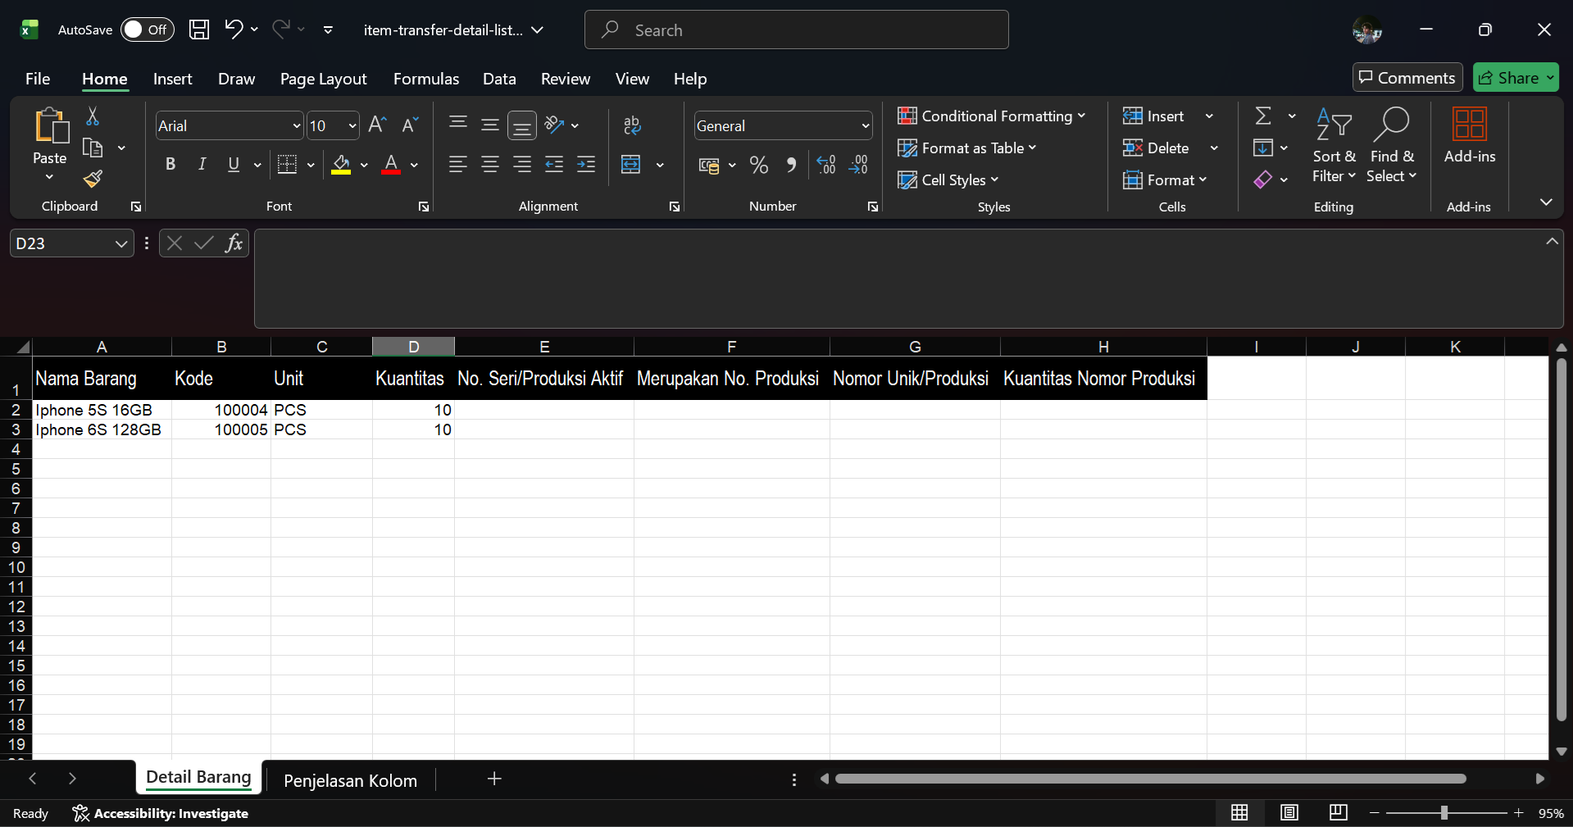This screenshot has width=1573, height=827.
Task: Open the Conditional Formatting dropdown
Action: tap(991, 116)
